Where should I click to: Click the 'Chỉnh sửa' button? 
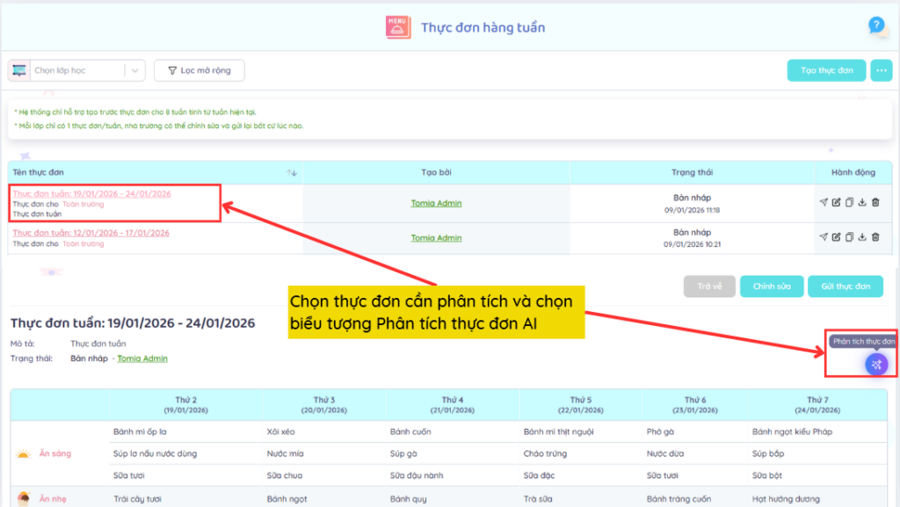click(x=772, y=286)
